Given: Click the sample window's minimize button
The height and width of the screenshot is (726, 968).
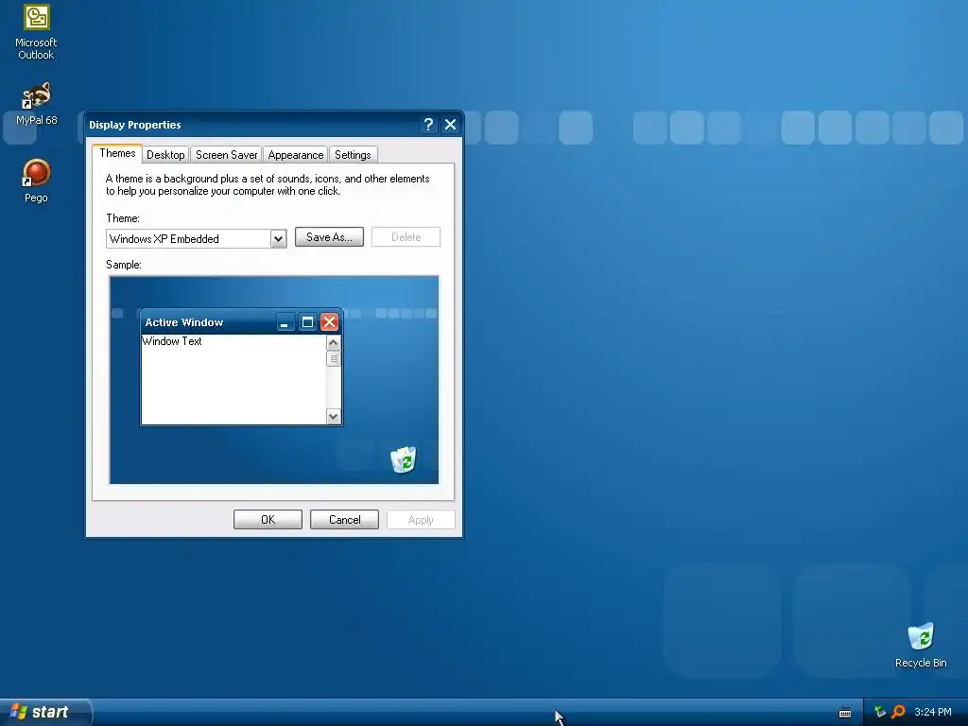Looking at the screenshot, I should (285, 322).
